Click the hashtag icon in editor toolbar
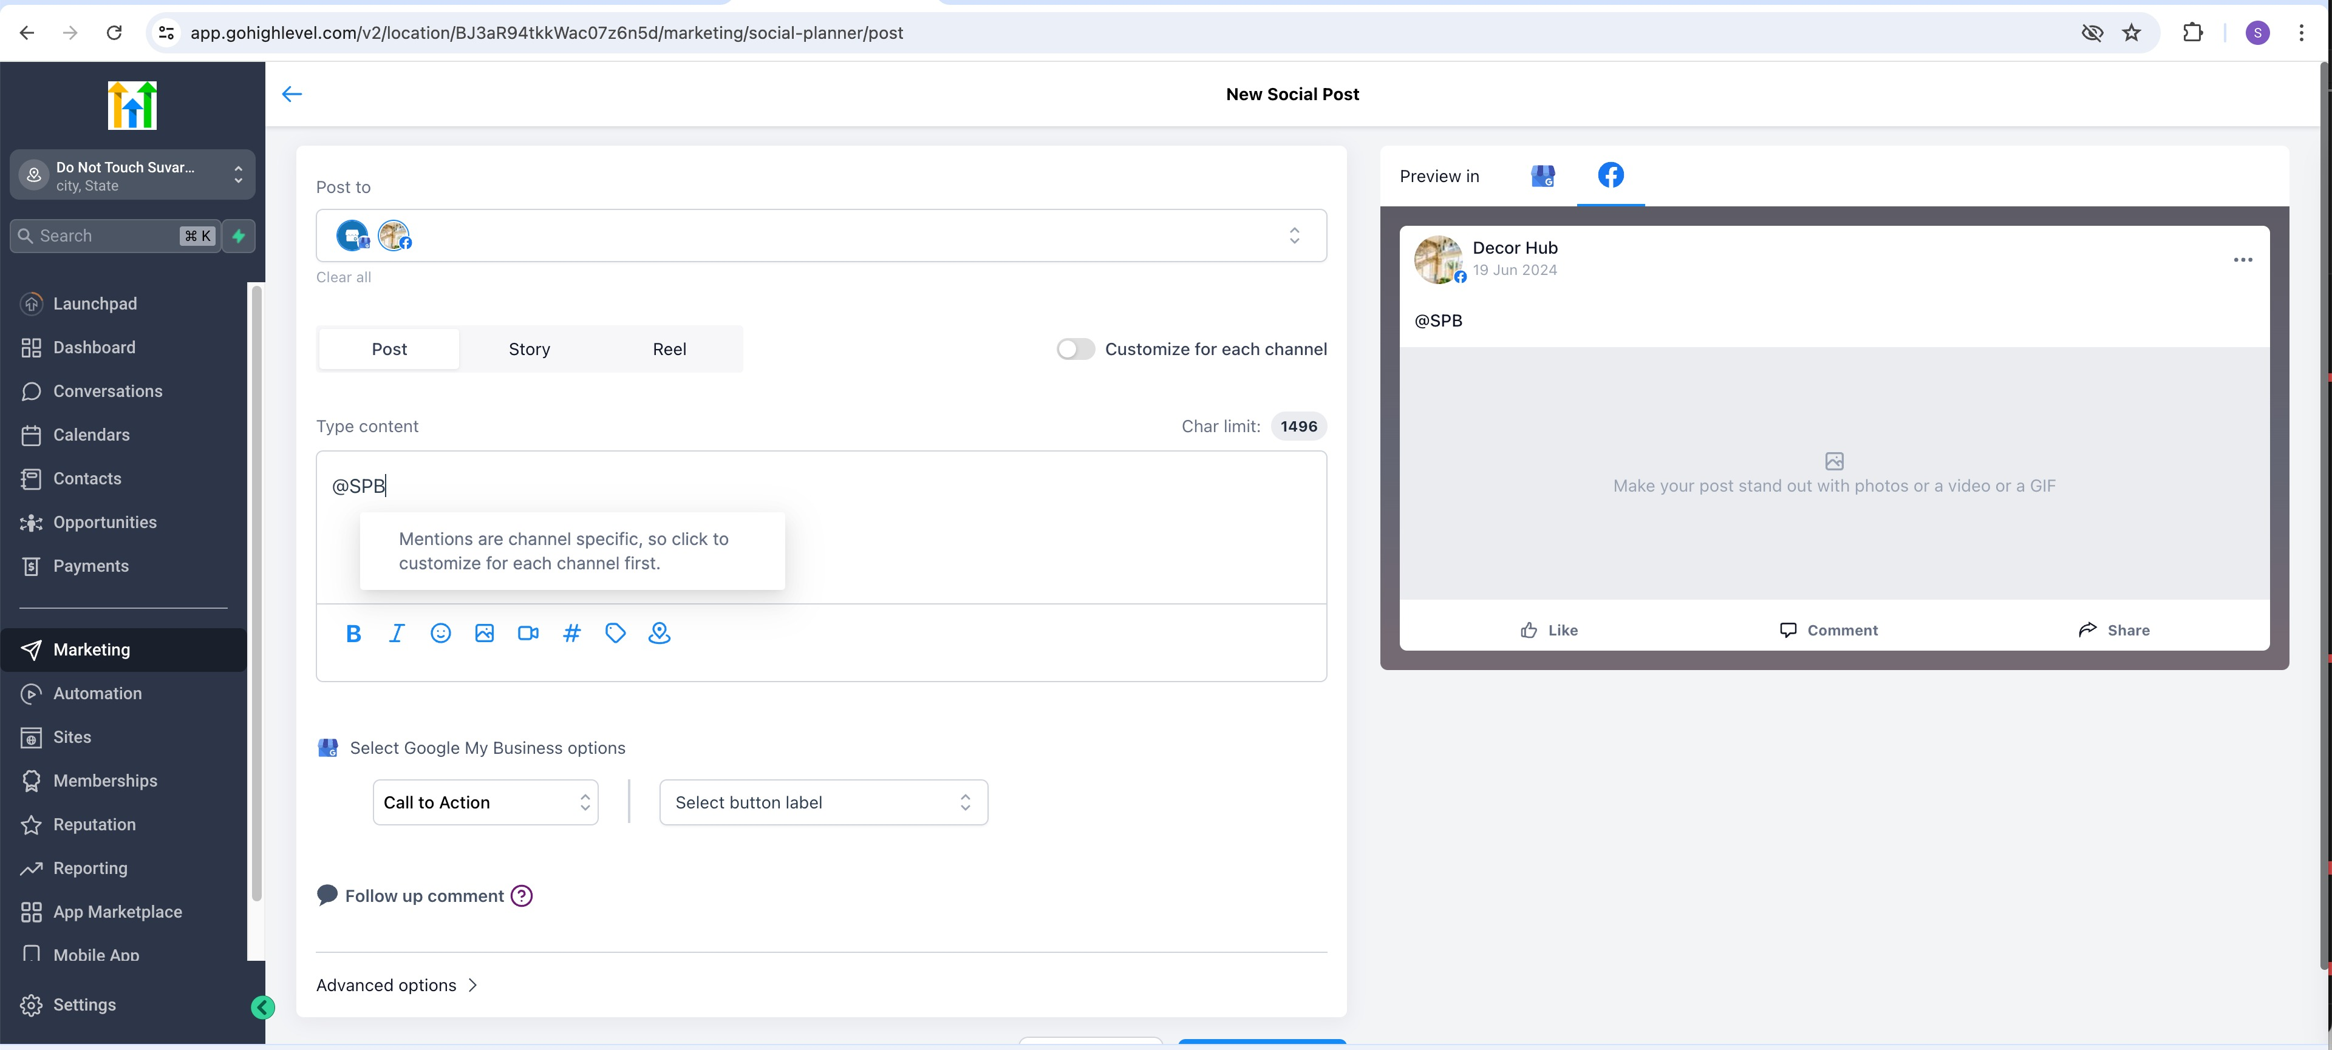Viewport: 2332px width, 1050px height. 571,633
